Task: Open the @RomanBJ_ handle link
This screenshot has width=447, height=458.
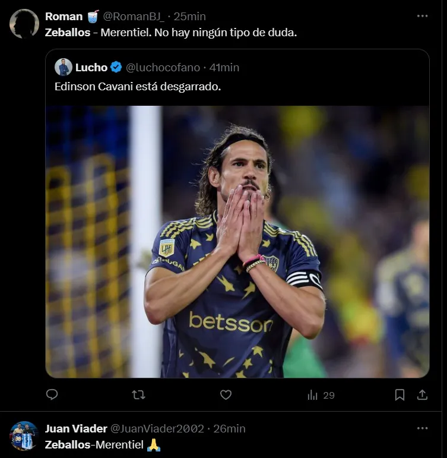Action: click(x=134, y=16)
